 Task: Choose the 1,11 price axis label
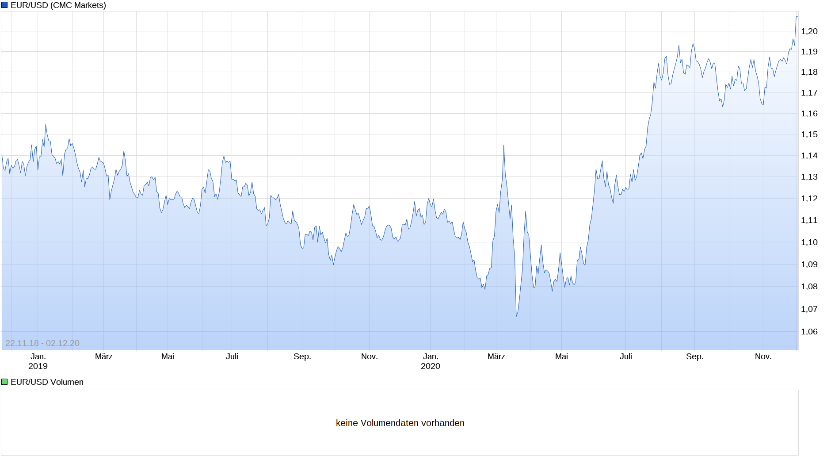coord(809,220)
